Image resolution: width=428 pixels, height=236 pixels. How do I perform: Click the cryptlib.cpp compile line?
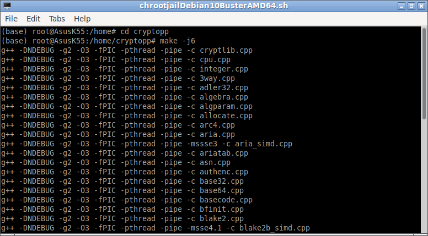click(x=127, y=51)
